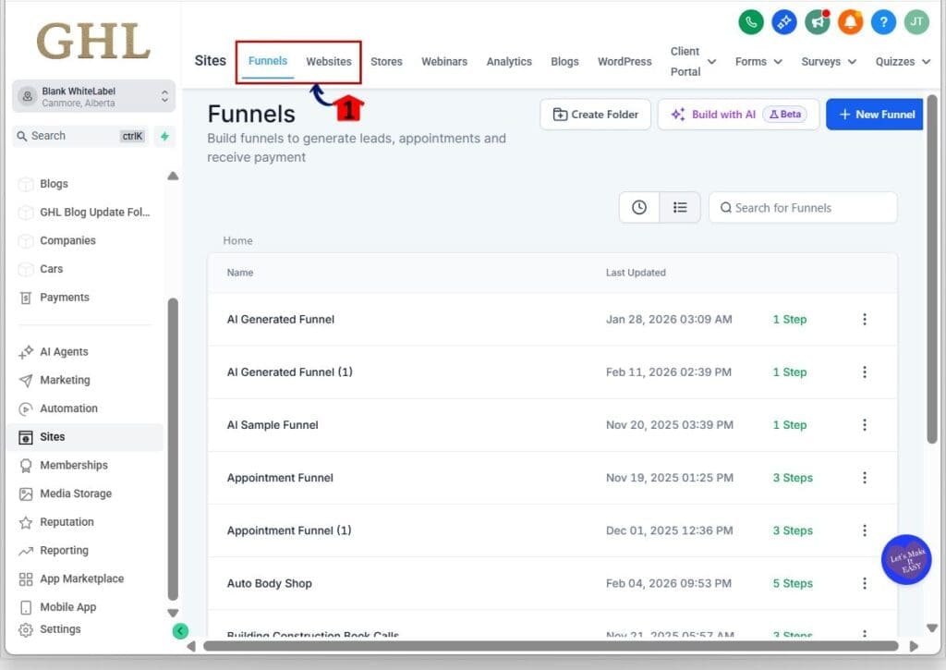Open the megaphone announcements icon
Image resolution: width=946 pixels, height=670 pixels.
817,22
